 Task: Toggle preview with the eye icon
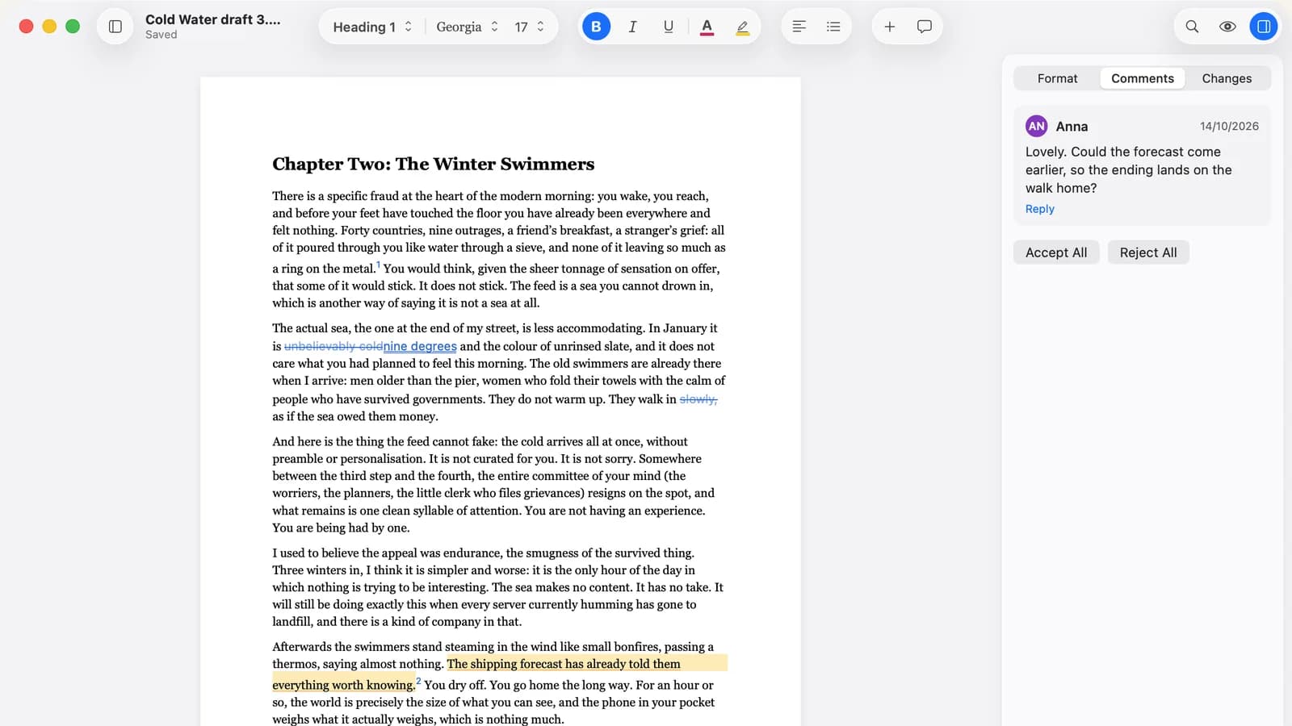click(x=1227, y=27)
